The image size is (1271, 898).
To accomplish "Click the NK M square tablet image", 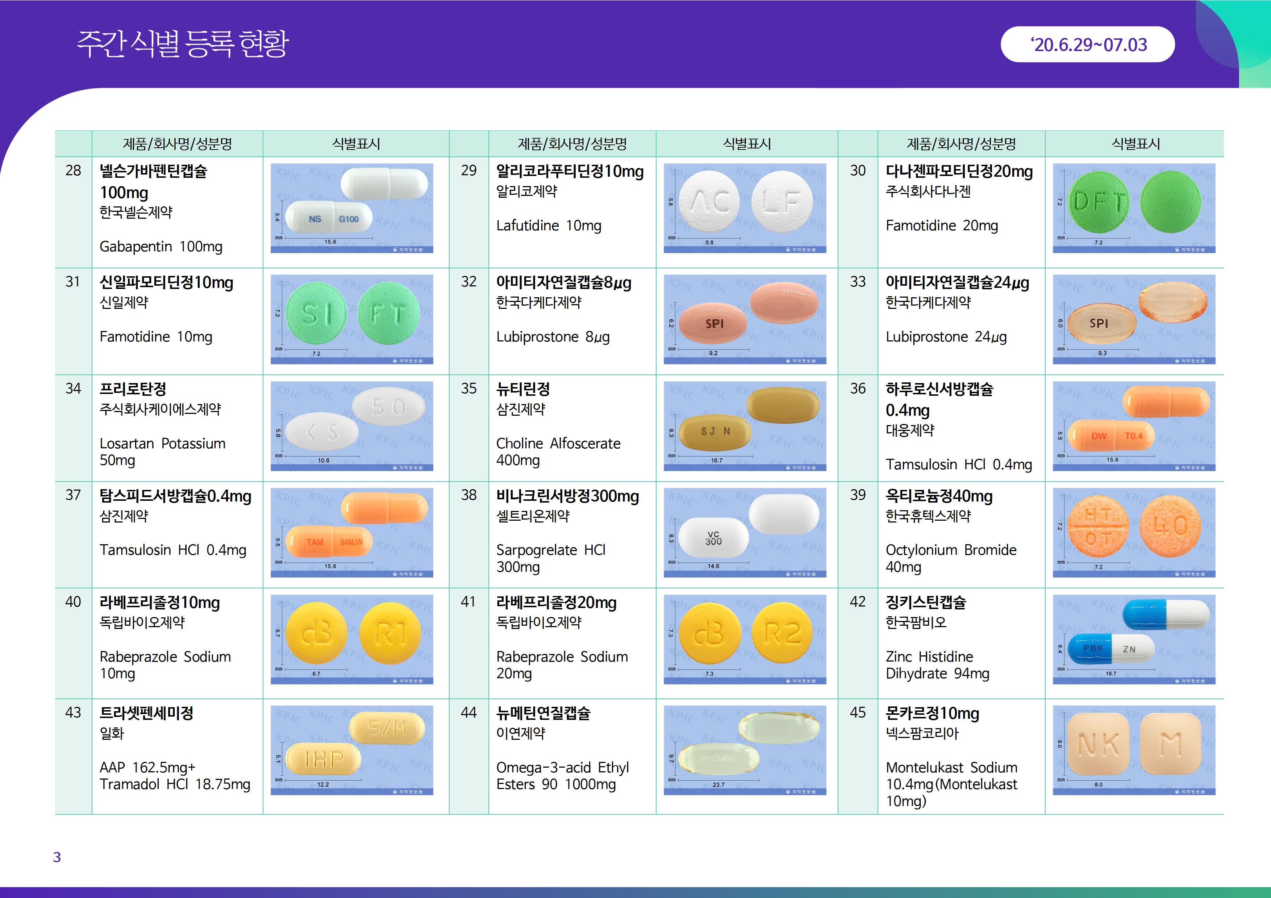I will coord(1134,750).
